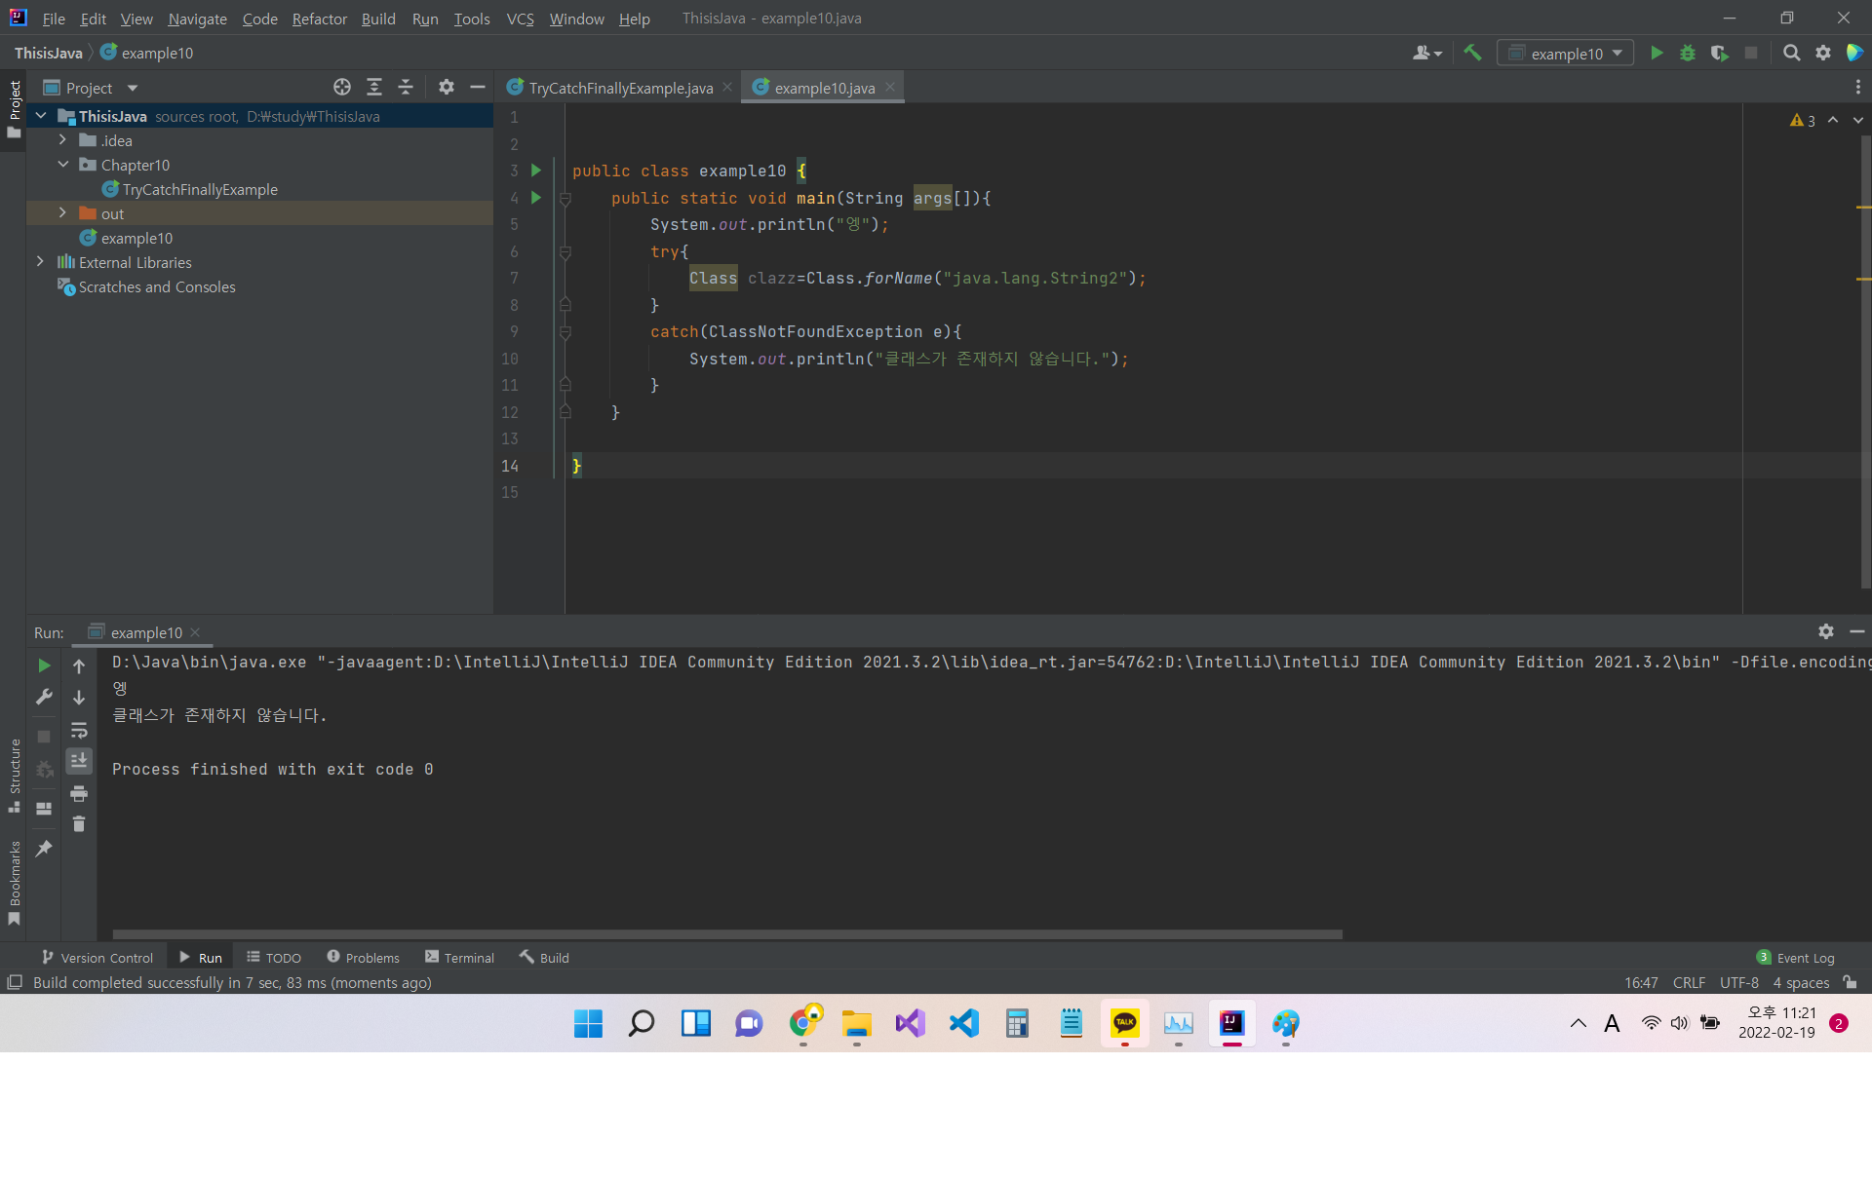Open the Event Log

[1796, 958]
